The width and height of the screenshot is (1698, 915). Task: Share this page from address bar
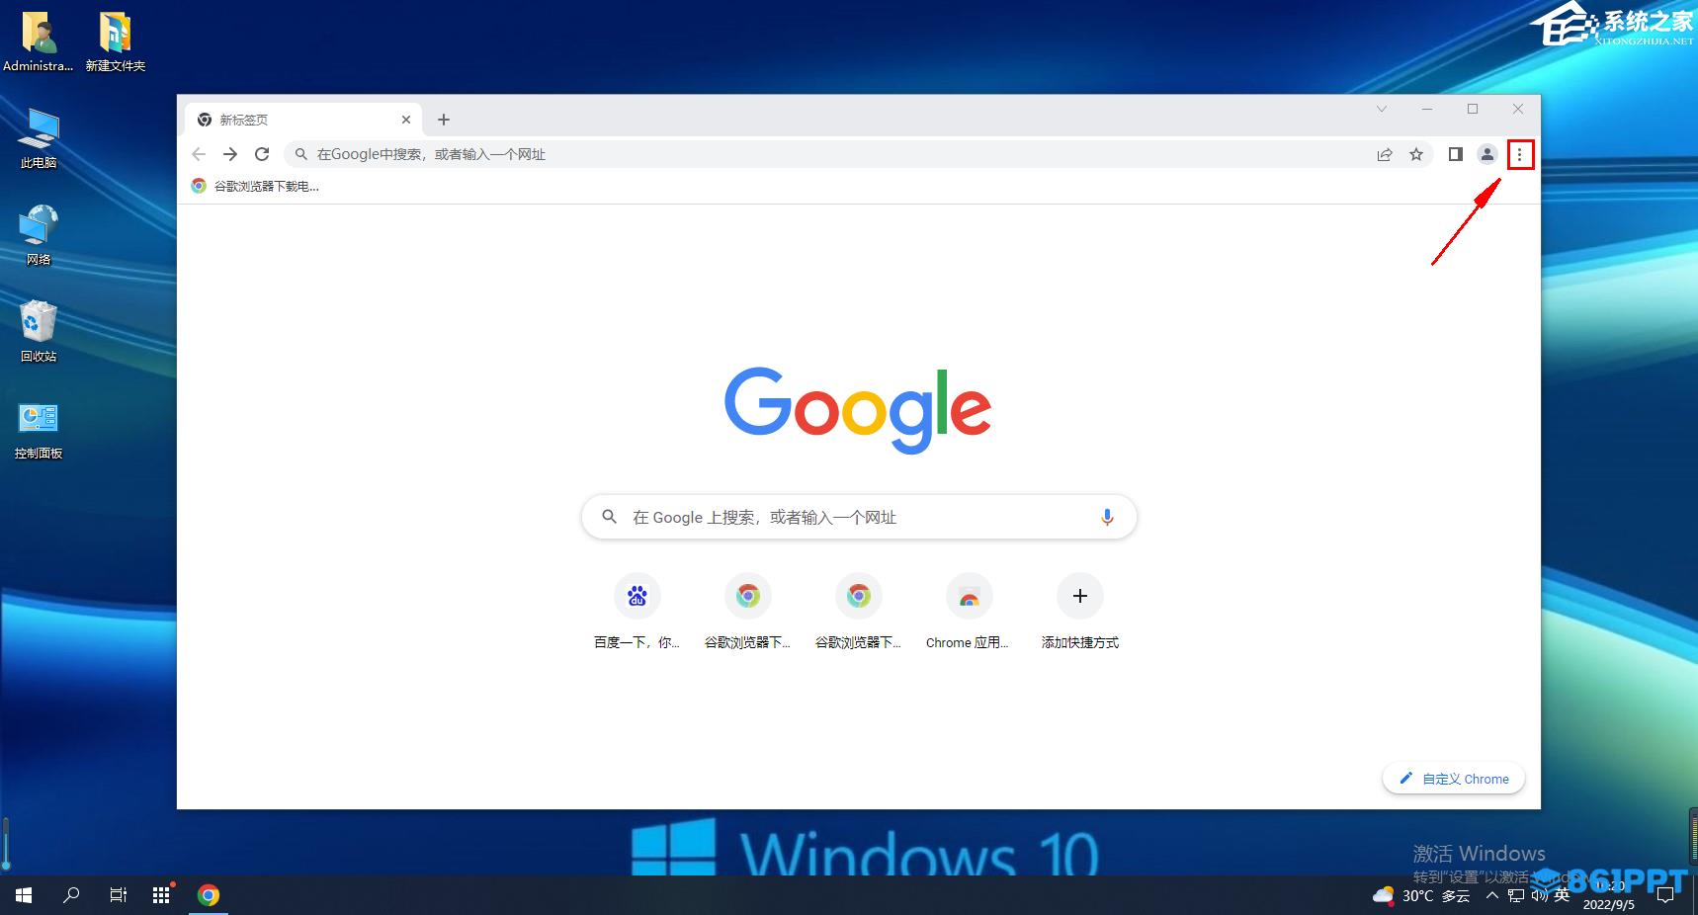coord(1385,154)
